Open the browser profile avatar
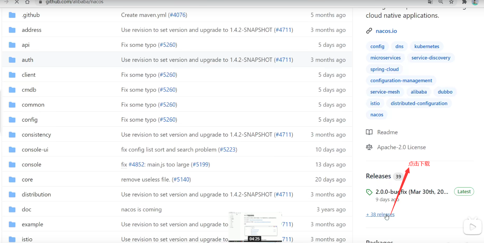The height and width of the screenshot is (243, 484). point(475,2)
